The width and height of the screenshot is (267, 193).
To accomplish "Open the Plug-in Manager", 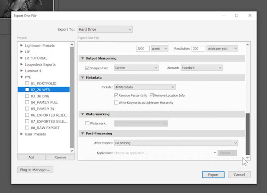I will coord(35,170).
